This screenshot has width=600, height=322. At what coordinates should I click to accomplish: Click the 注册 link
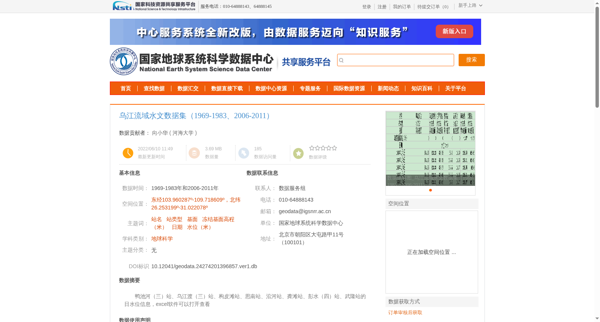(382, 7)
